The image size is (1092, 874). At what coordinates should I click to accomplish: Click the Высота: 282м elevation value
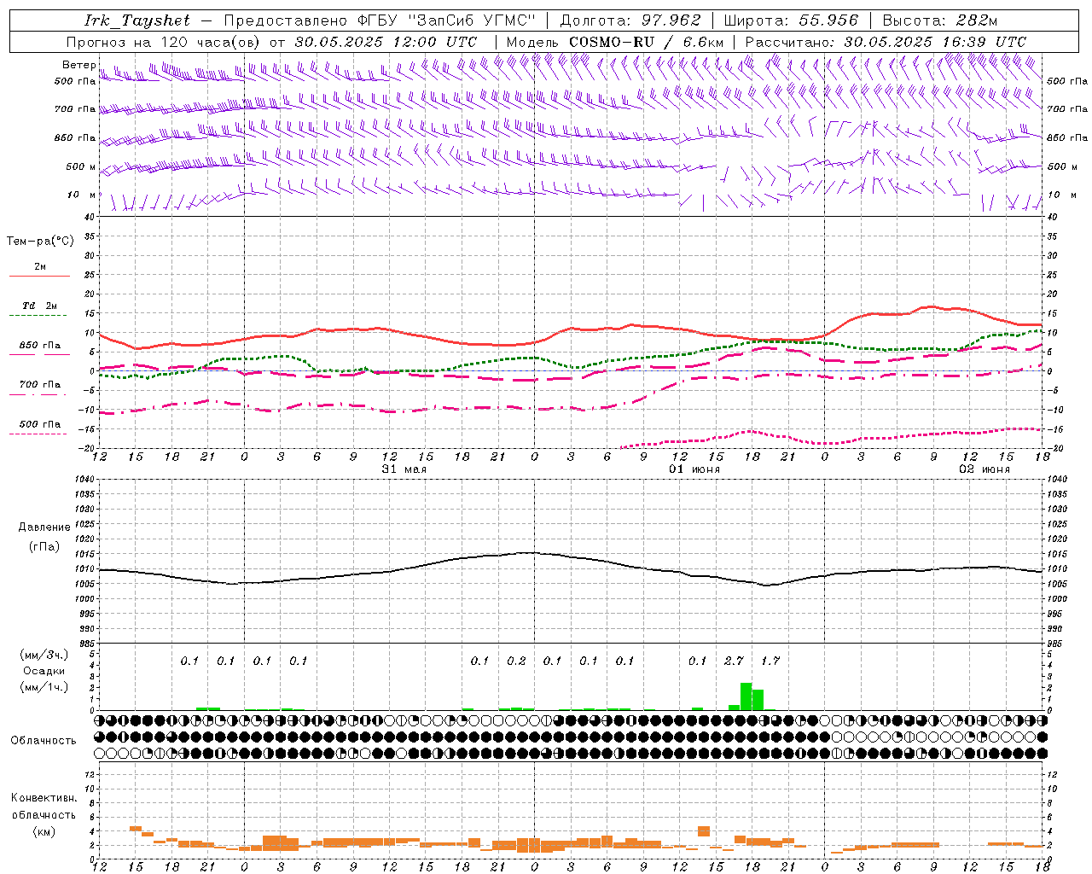pos(939,20)
